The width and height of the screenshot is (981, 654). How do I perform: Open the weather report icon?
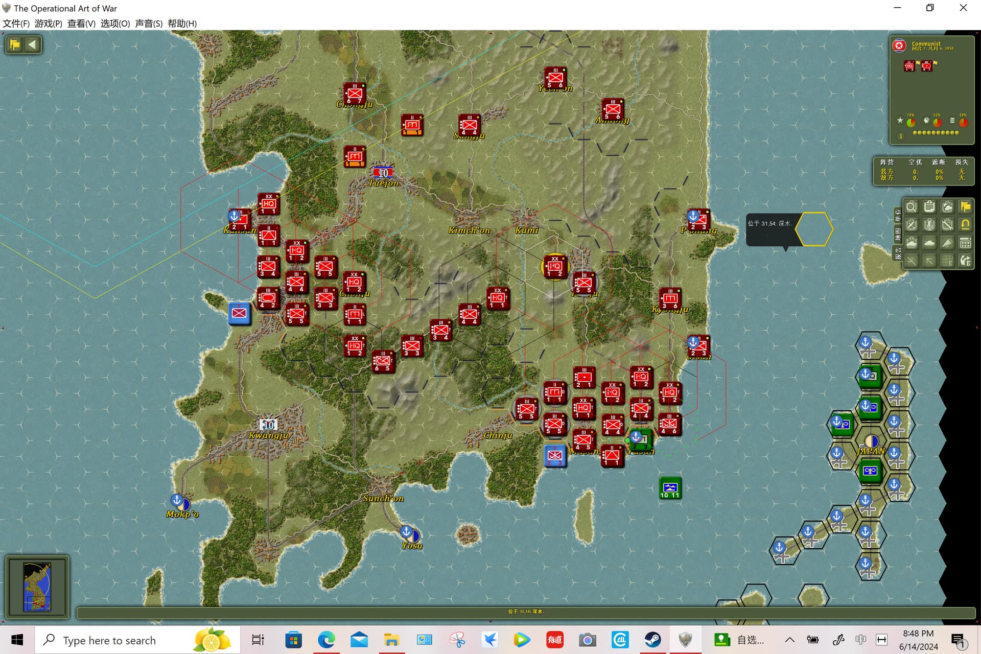[x=947, y=207]
